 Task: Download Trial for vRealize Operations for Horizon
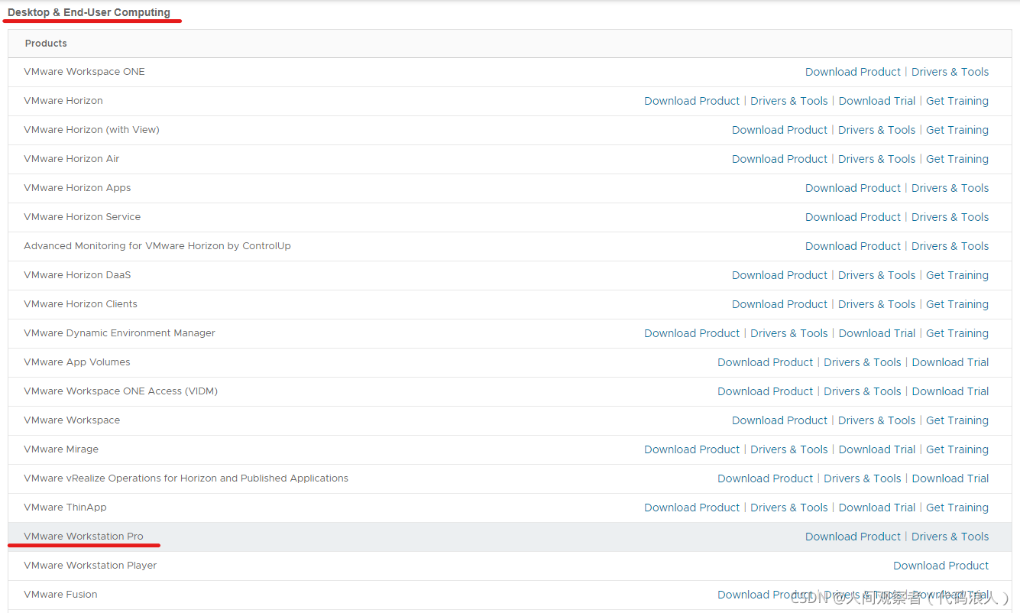point(950,478)
